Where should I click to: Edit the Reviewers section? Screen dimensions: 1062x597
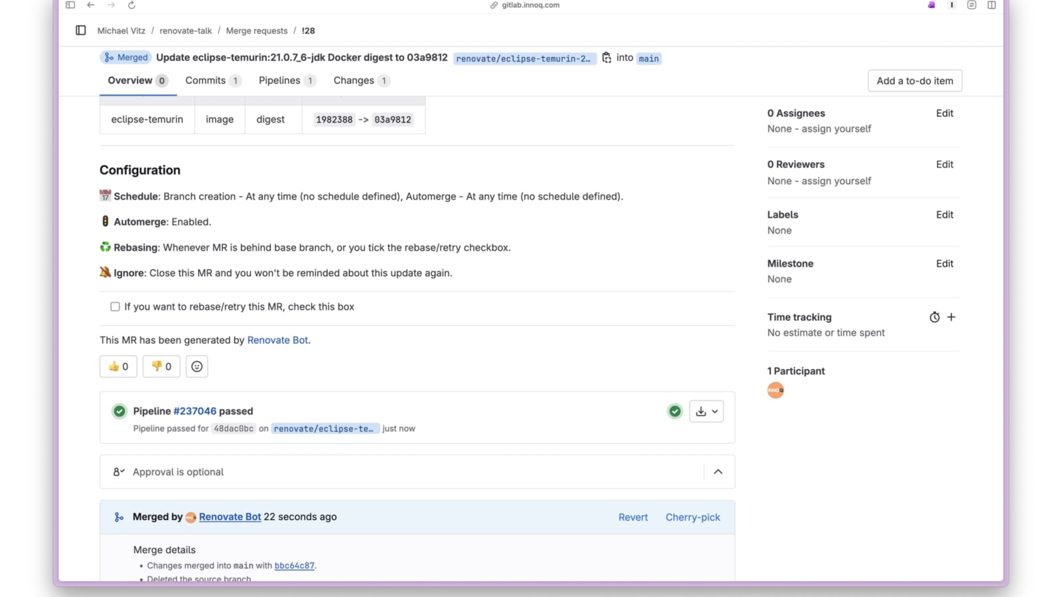point(945,165)
